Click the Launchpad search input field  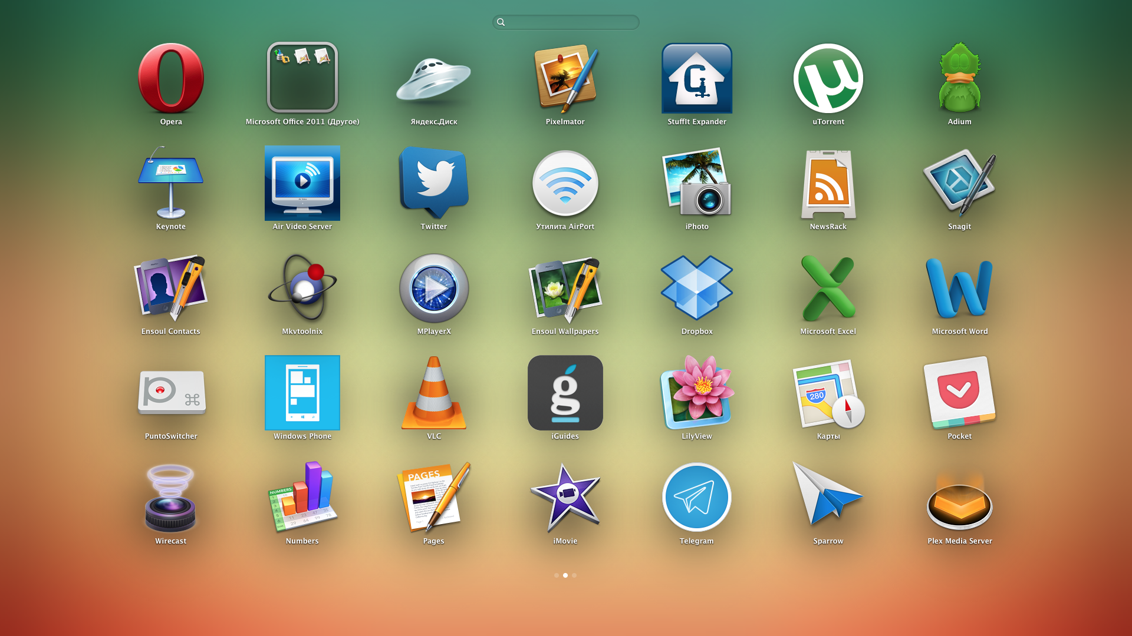[x=565, y=21]
